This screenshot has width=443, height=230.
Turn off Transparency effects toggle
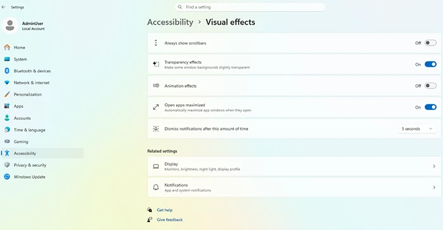[x=430, y=64]
